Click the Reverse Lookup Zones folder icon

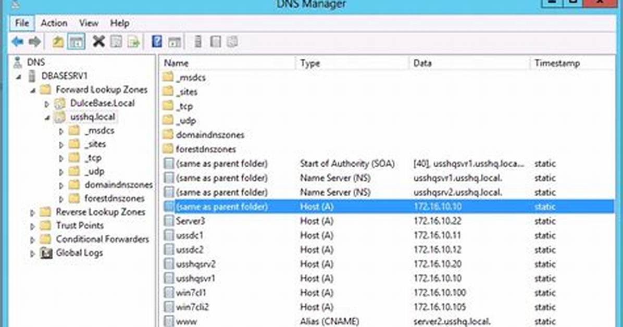pos(46,212)
